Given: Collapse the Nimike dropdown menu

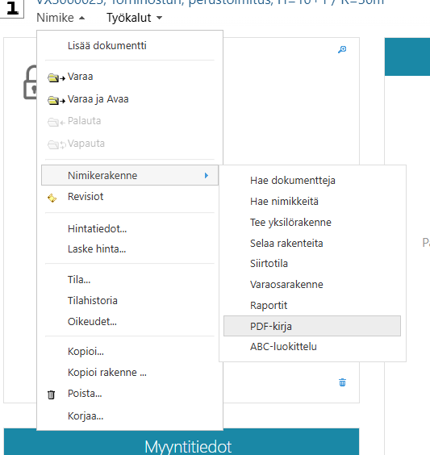Looking at the screenshot, I should (61, 18).
